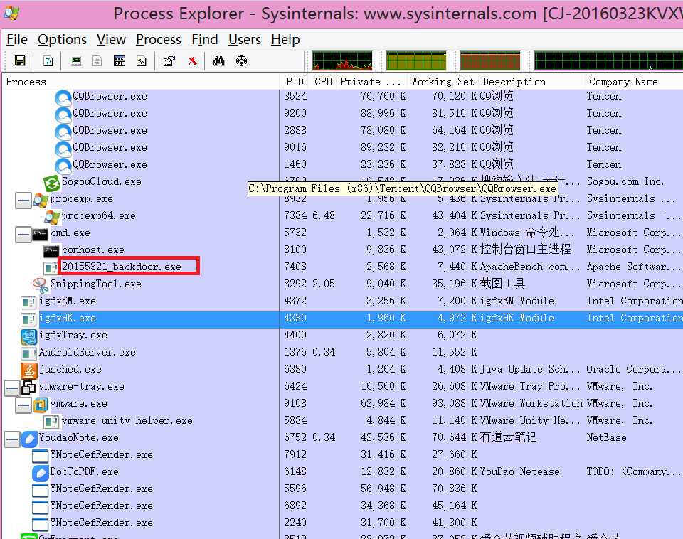Click the QQBrowser.exe icon for PID 3524
The height and width of the screenshot is (539, 683).
pyautogui.click(x=63, y=97)
